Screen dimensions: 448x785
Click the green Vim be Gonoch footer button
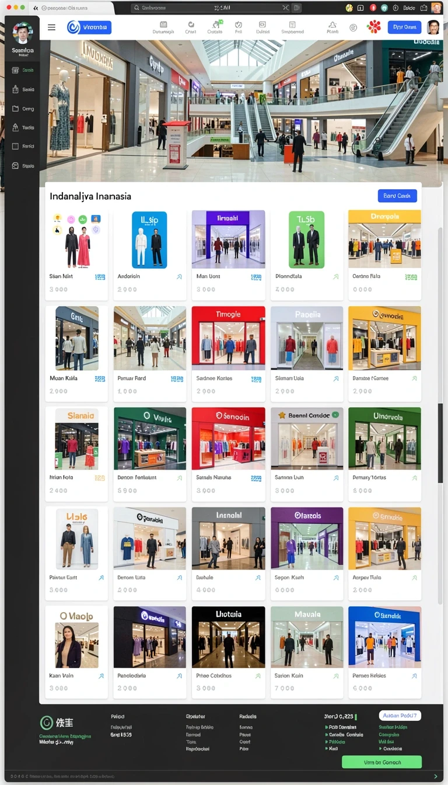coord(381,762)
